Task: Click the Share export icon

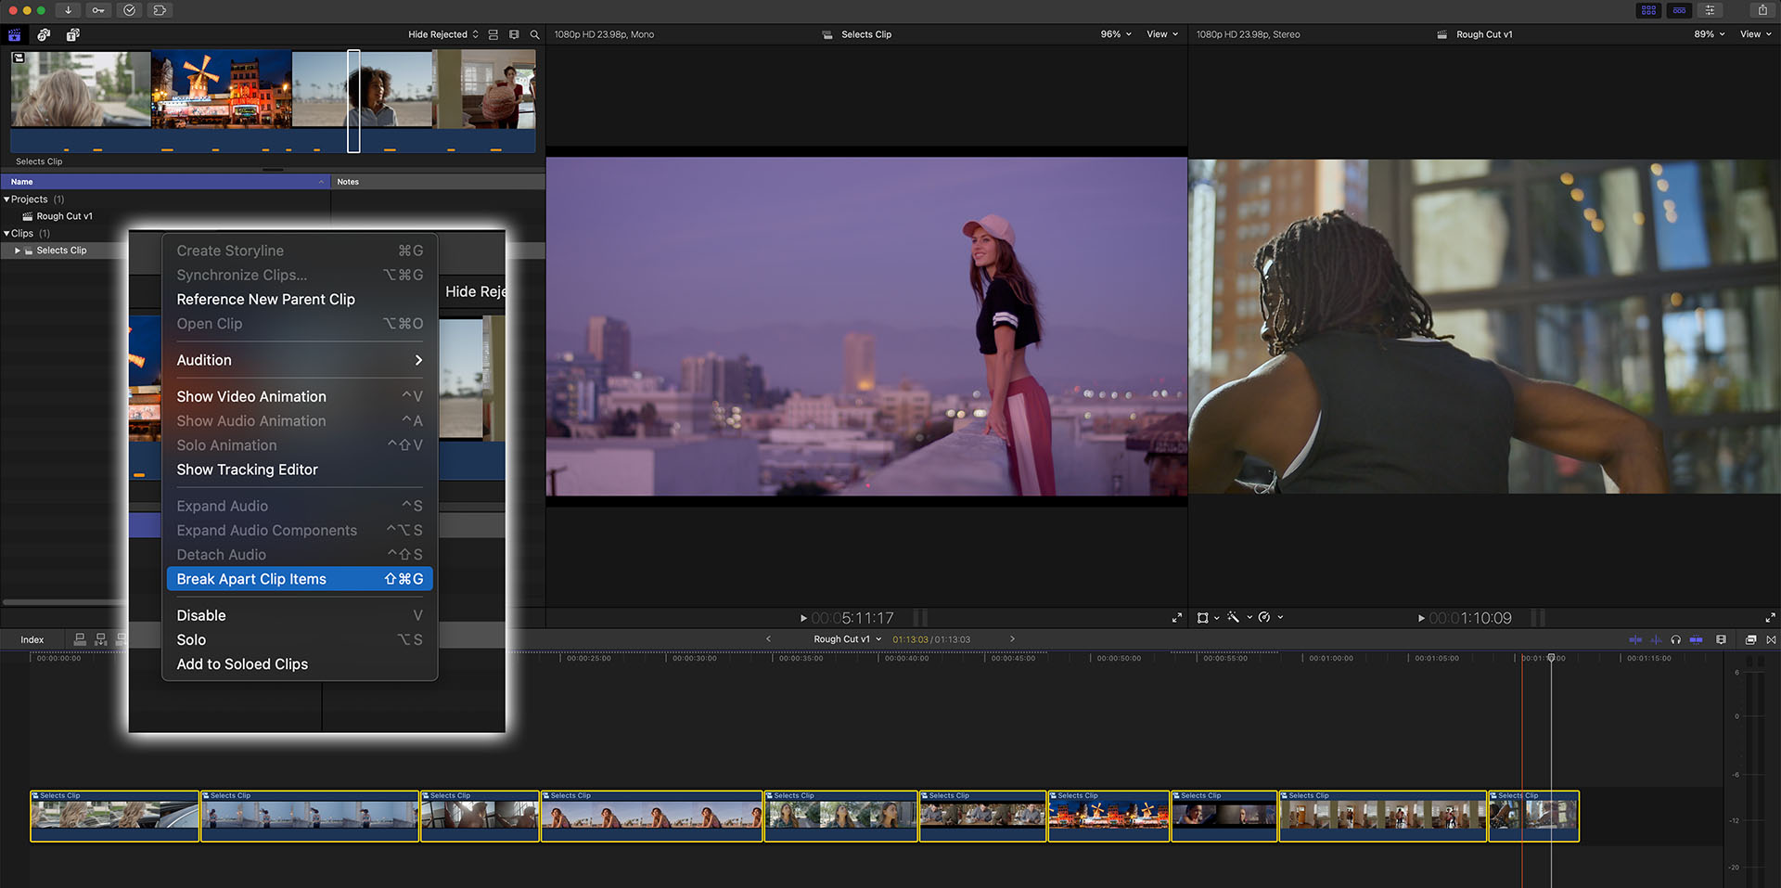Action: (1762, 10)
